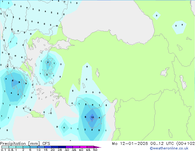Click the 'Precipitation [mm]' title text

(20, 144)
